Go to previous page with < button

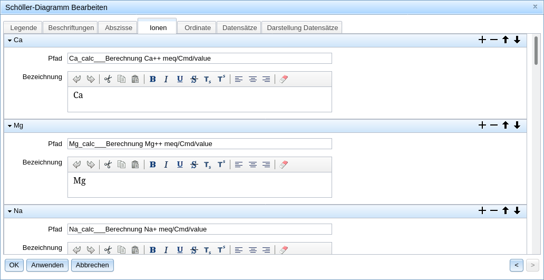coord(517,265)
